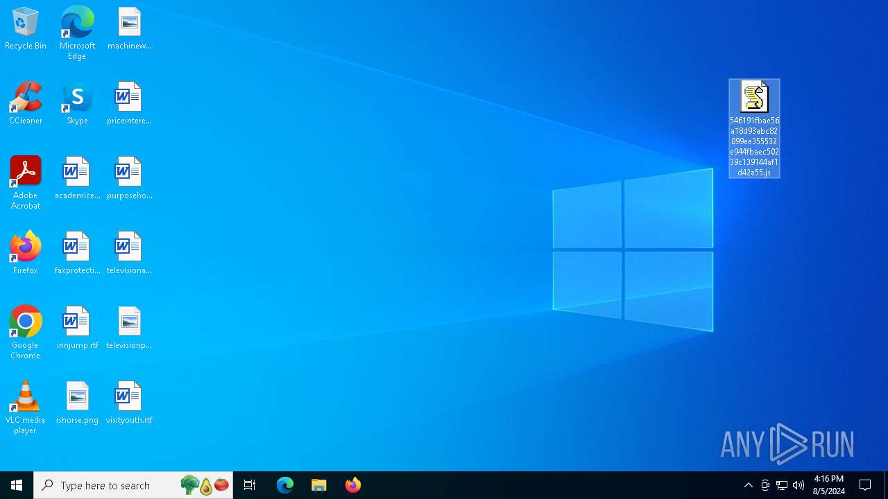Click the vegetables search highlight icon
The image size is (888, 499).
click(205, 485)
